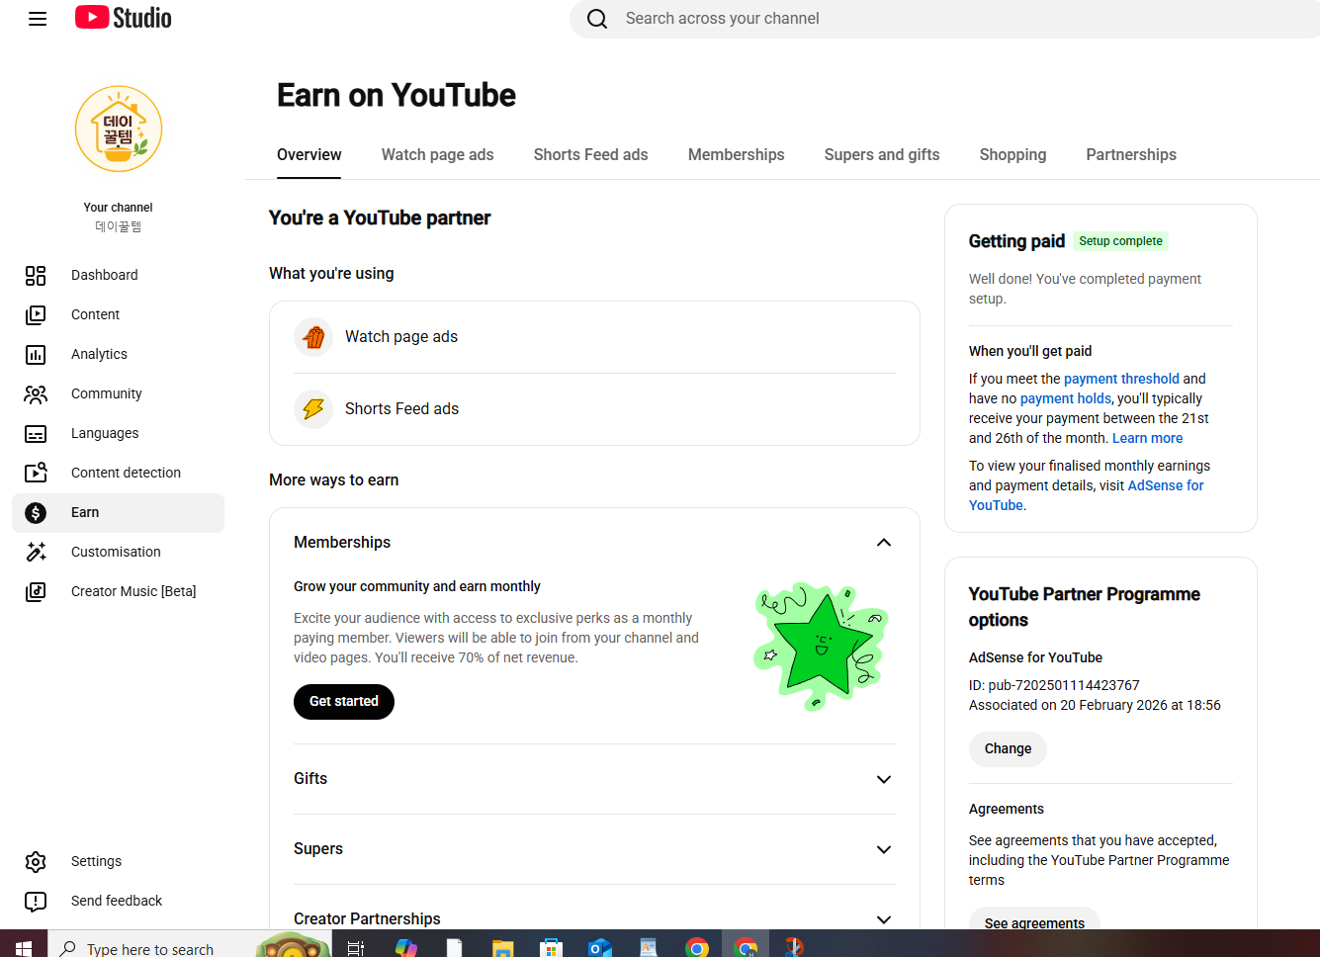
Task: Open Creator Music [Beta] icon
Action: click(36, 591)
